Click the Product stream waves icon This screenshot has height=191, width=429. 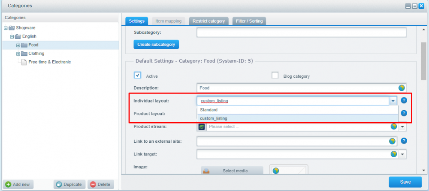click(x=201, y=127)
